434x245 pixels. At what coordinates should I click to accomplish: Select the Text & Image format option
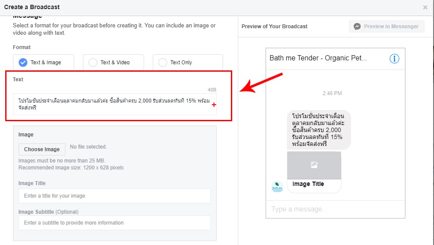(x=43, y=63)
